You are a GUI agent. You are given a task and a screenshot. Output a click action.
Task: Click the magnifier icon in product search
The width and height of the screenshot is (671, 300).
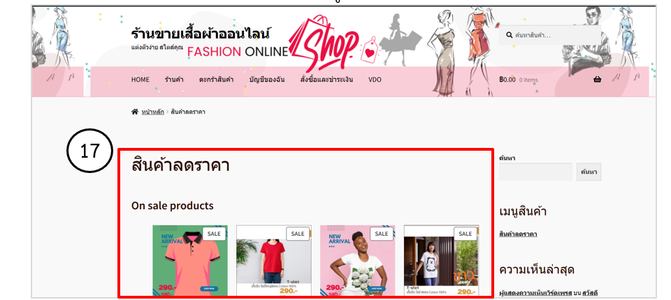click(x=510, y=35)
